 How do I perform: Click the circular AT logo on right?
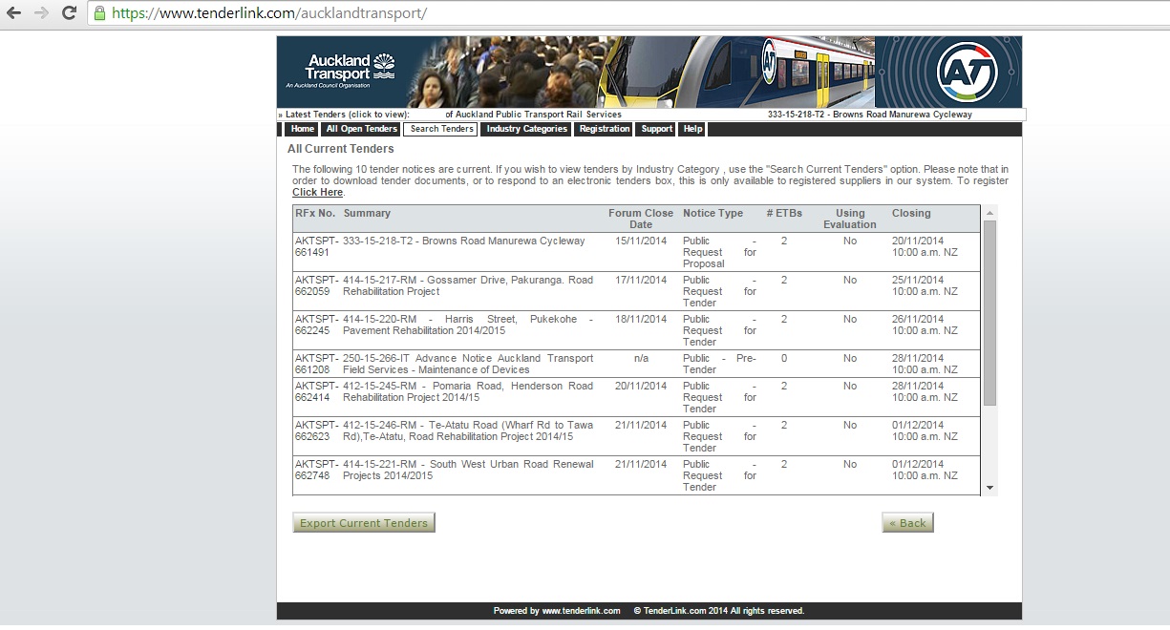pyautogui.click(x=967, y=72)
